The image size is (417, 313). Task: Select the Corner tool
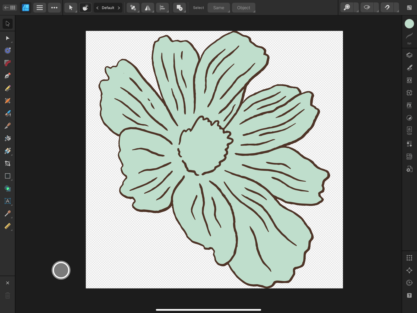8,63
